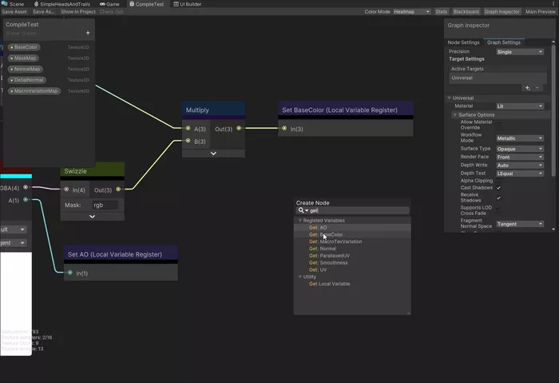Click the Save Asset button

click(14, 12)
